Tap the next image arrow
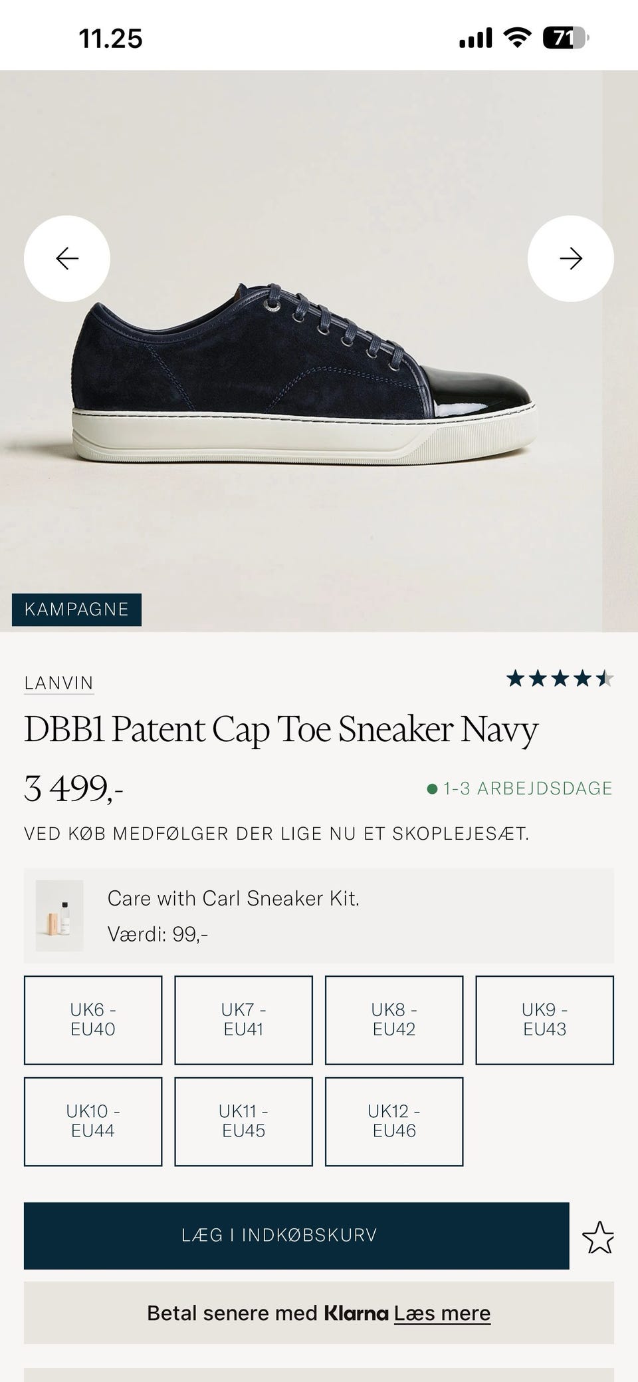The width and height of the screenshot is (638, 1382). coord(570,258)
